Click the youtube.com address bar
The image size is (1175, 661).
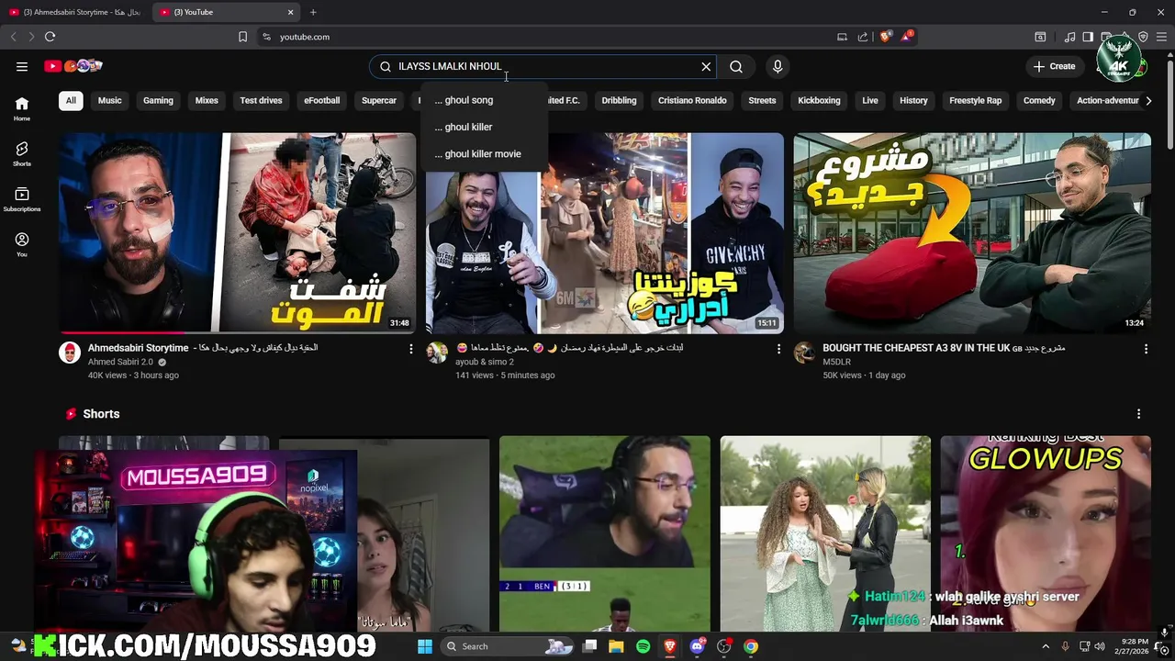click(542, 37)
